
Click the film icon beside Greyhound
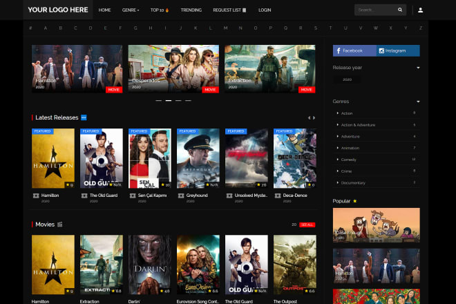tap(181, 196)
